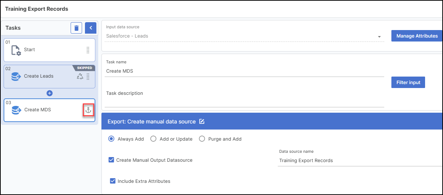Viewport: 443px width, 195px height.
Task: Click the recycle icon on Create Leads
Action: [80, 76]
